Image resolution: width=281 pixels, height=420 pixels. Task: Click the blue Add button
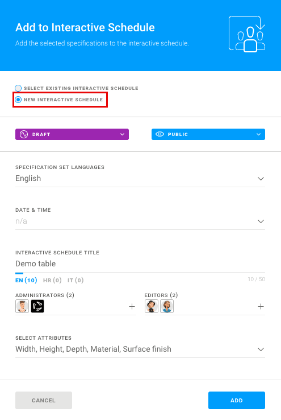[236, 400]
